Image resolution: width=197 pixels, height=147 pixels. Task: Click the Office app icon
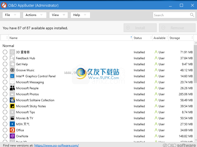point(12,130)
